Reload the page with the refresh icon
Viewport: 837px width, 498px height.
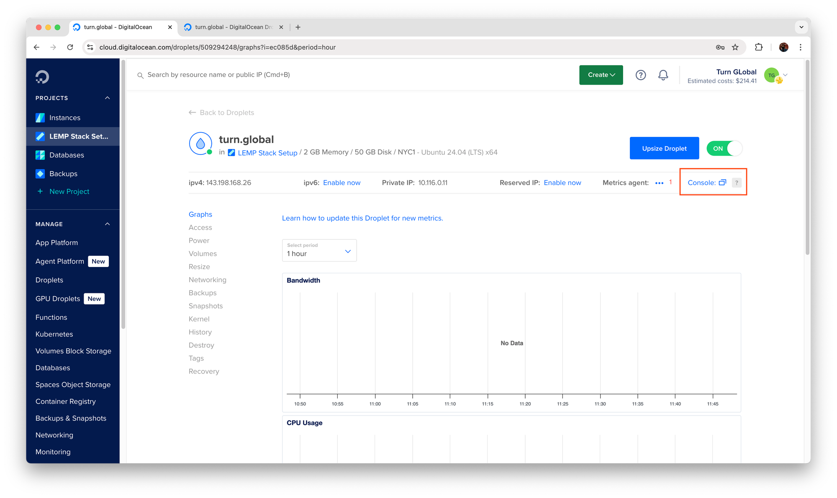(70, 47)
